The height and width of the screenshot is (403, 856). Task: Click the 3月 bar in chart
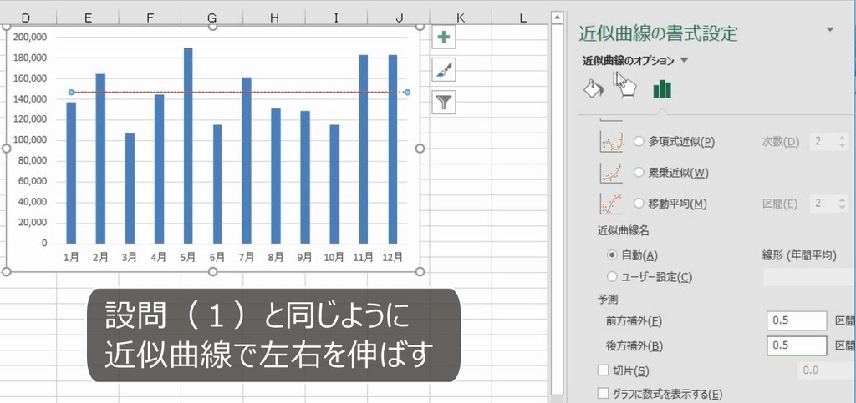point(130,189)
